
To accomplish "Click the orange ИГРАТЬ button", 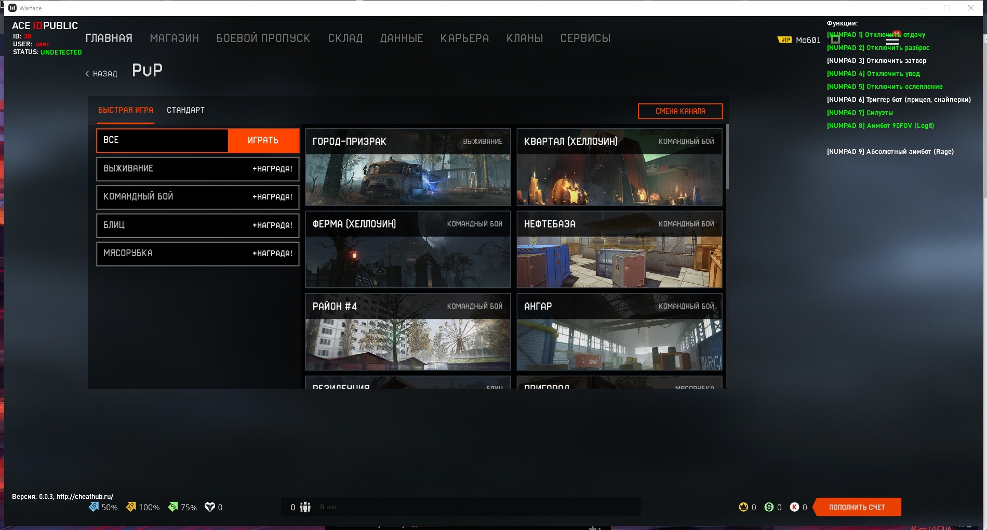I will (x=263, y=140).
